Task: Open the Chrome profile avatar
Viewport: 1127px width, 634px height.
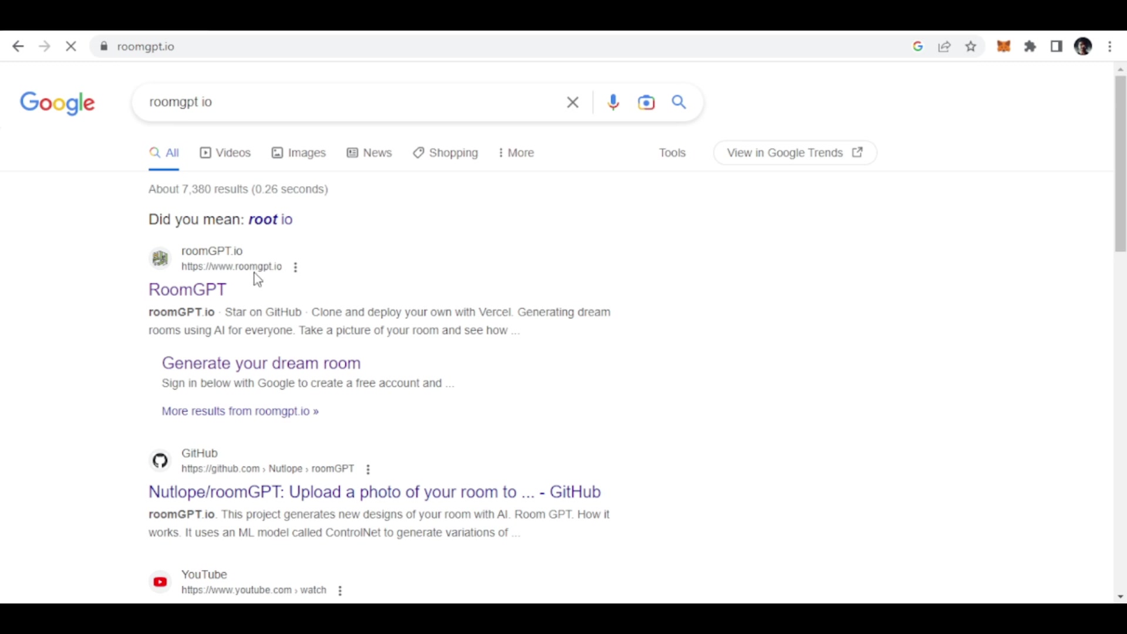Action: [x=1083, y=46]
